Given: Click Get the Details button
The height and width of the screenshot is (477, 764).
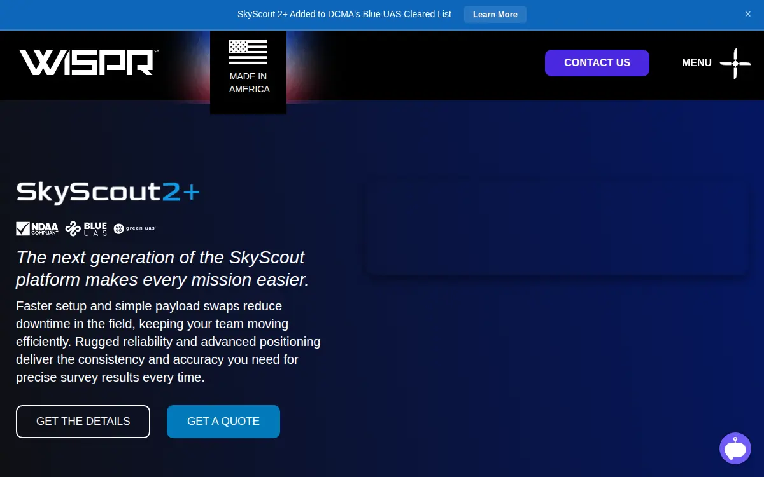Looking at the screenshot, I should 83,422.
